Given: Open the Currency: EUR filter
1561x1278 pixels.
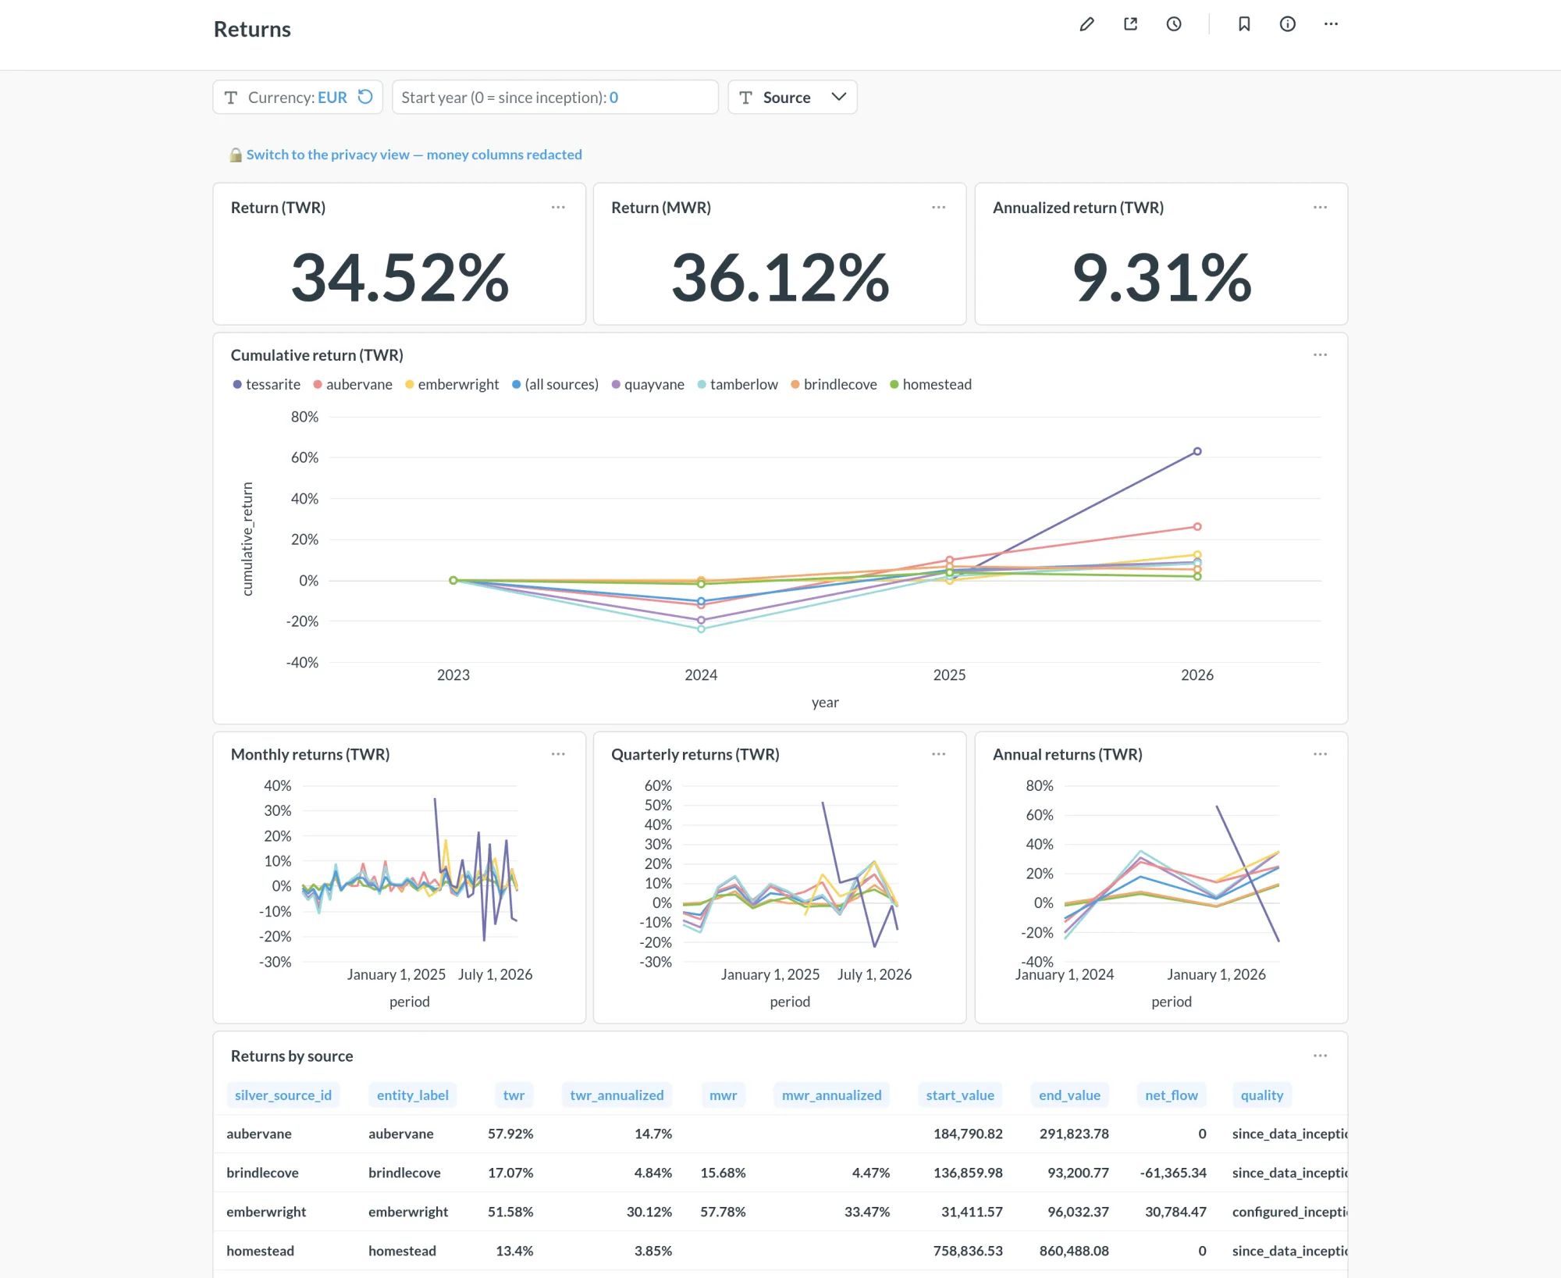Looking at the screenshot, I should pyautogui.click(x=297, y=98).
